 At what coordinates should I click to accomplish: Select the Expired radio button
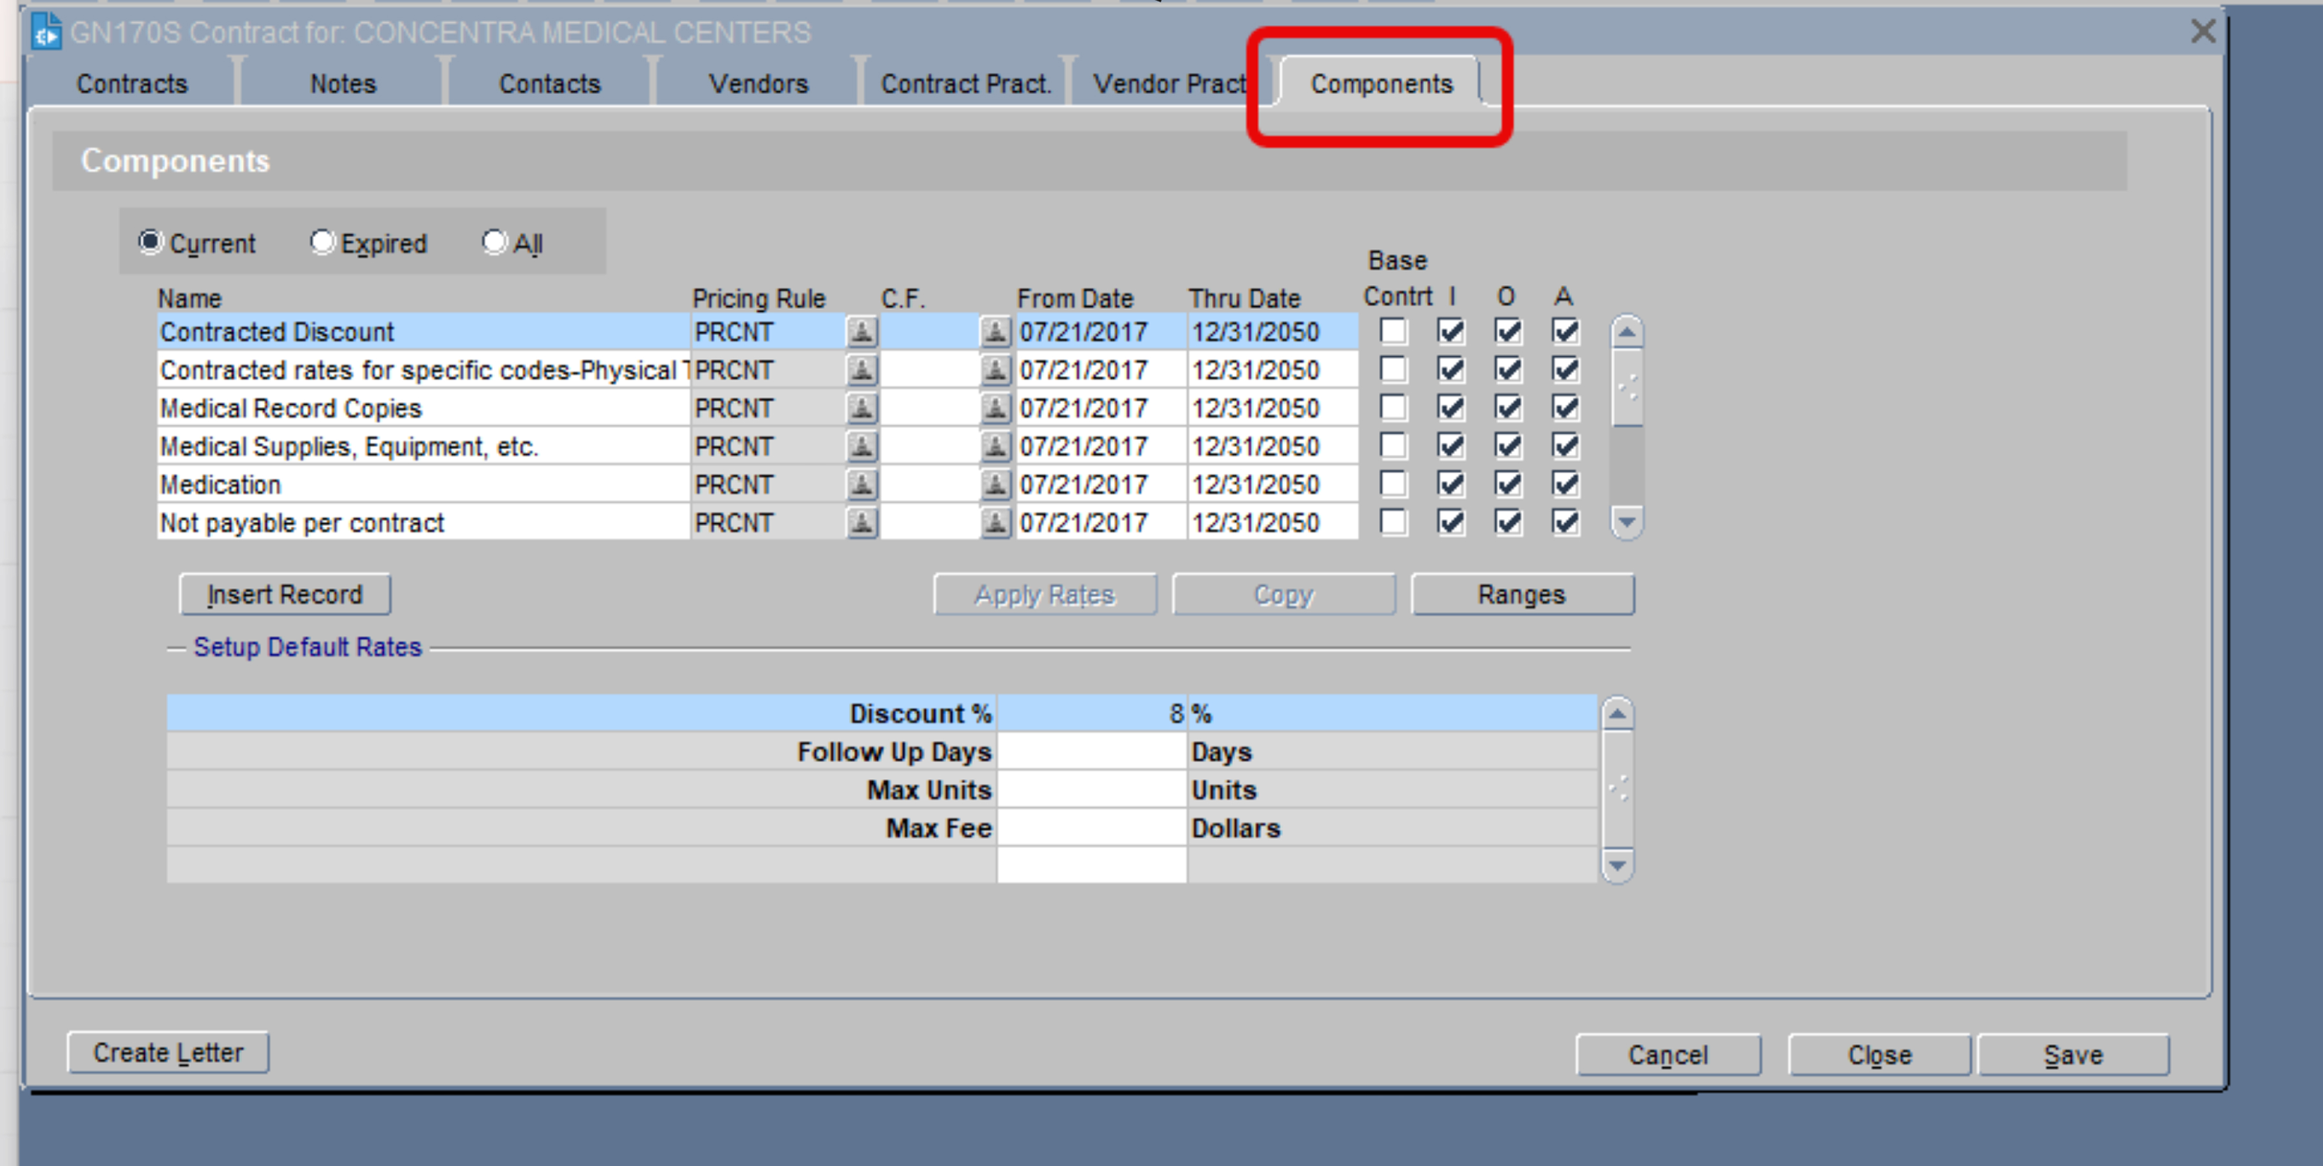point(322,241)
